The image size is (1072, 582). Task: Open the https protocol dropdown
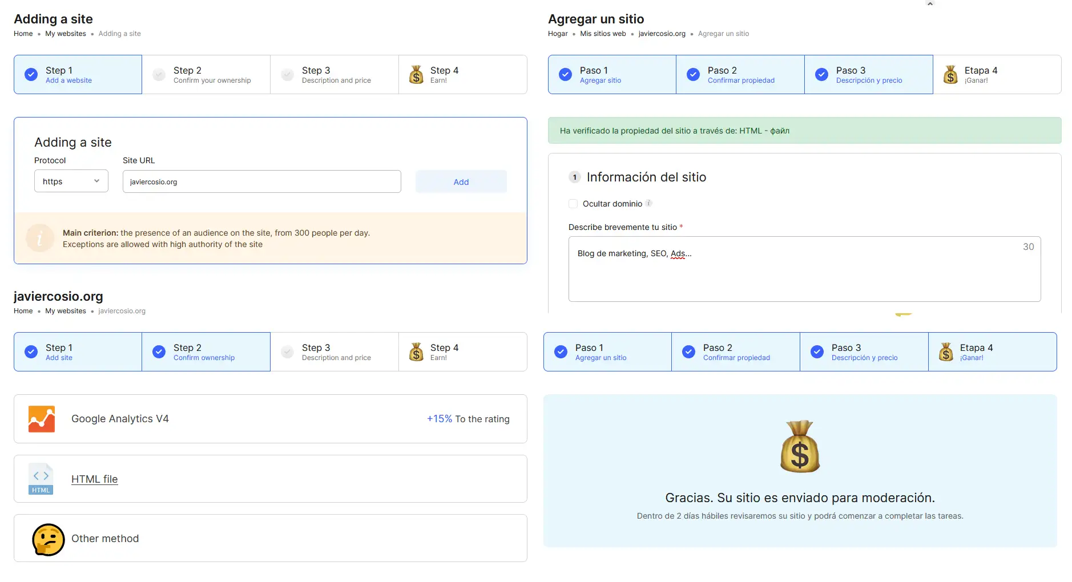coord(71,181)
